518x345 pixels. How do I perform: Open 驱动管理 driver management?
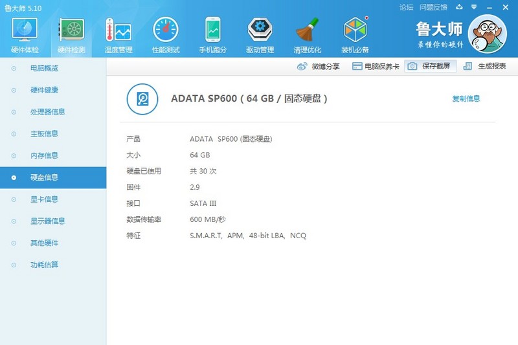tap(260, 35)
